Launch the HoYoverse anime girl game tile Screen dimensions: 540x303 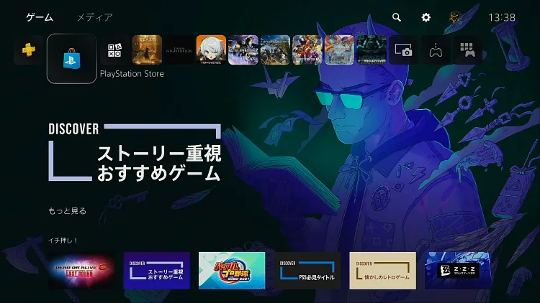211,50
